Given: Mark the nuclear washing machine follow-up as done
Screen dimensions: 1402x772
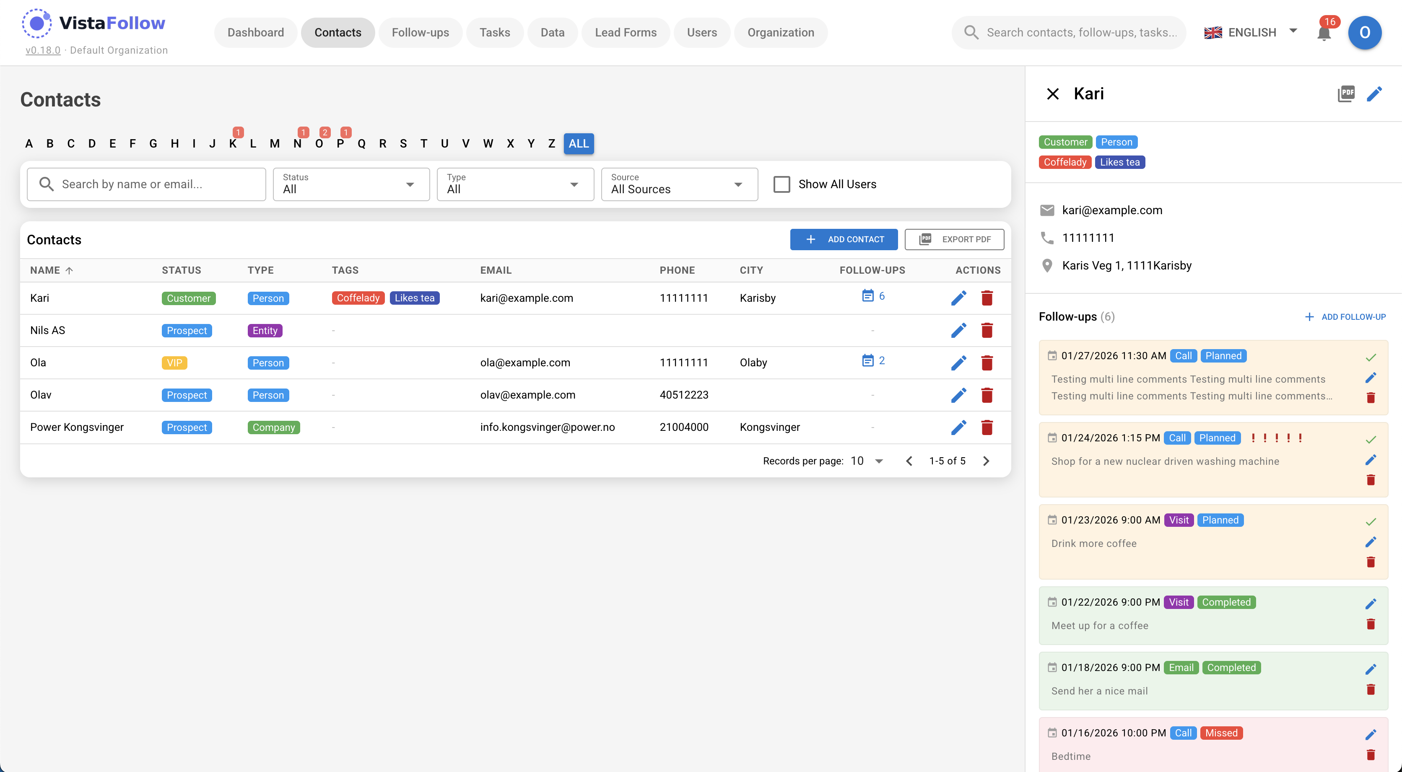Looking at the screenshot, I should point(1371,440).
